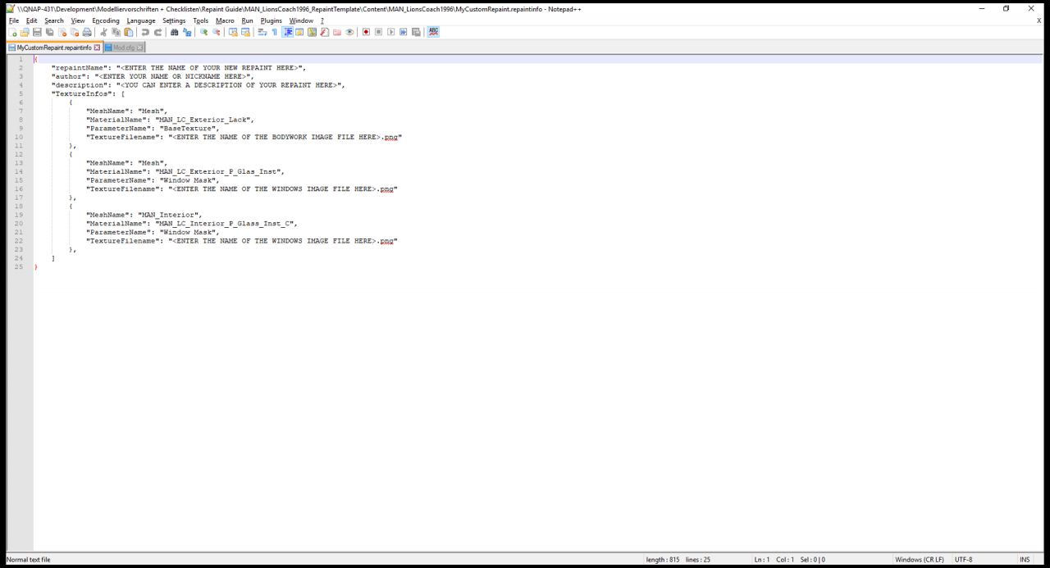1050x568 pixels.
Task: Switch to the Mod.cfg tab
Action: 124,48
